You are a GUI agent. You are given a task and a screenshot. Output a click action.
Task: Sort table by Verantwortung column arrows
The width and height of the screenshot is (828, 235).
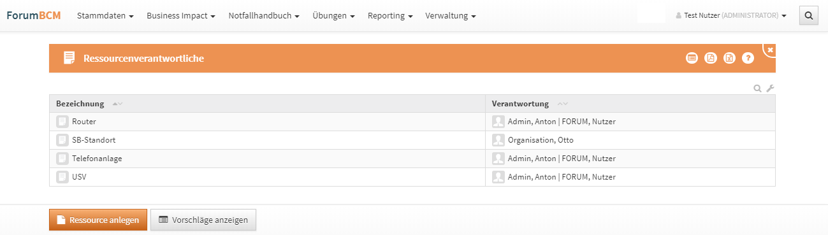(x=562, y=104)
